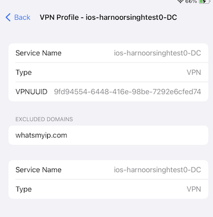Tap the Wi-Fi status icon
This screenshot has width=213, height=217.
pos(180,1)
